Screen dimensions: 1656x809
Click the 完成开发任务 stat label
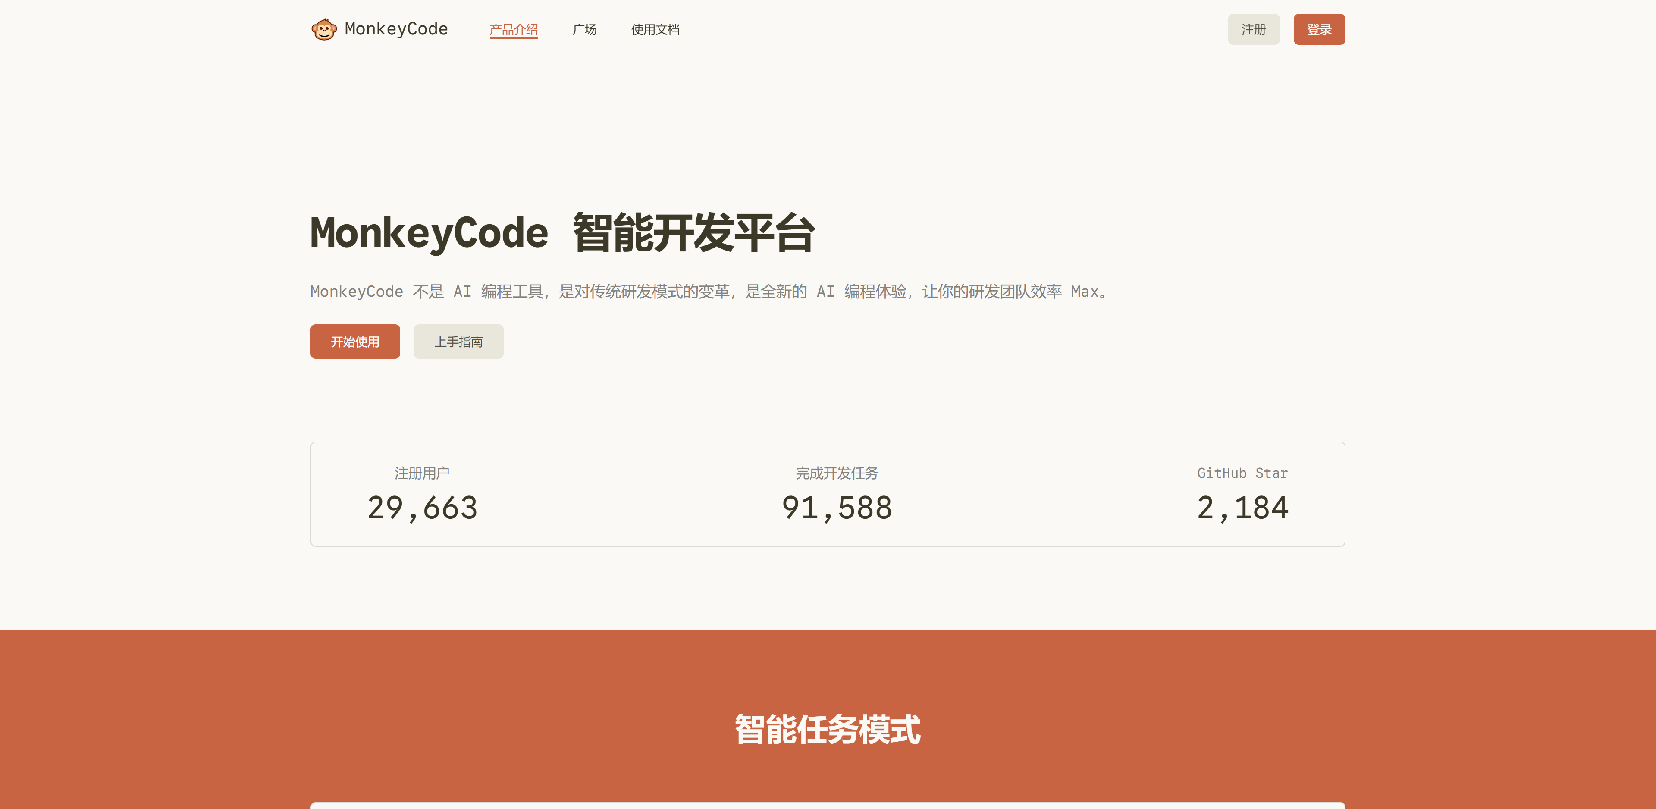[x=836, y=473]
